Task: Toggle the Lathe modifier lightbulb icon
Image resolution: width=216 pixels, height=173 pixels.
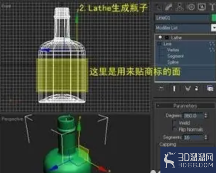Action: pos(160,37)
